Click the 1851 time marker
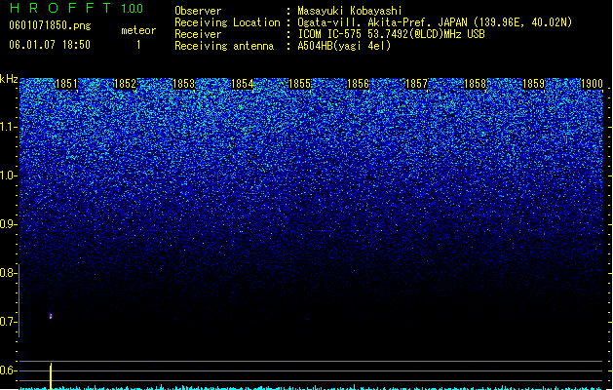 pos(66,84)
